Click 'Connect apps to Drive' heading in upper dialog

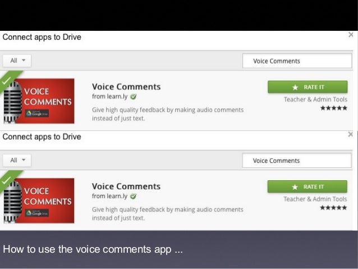pyautogui.click(x=42, y=37)
